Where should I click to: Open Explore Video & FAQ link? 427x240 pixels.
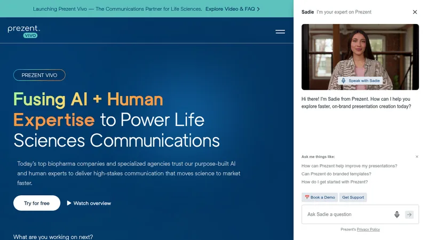(x=233, y=9)
